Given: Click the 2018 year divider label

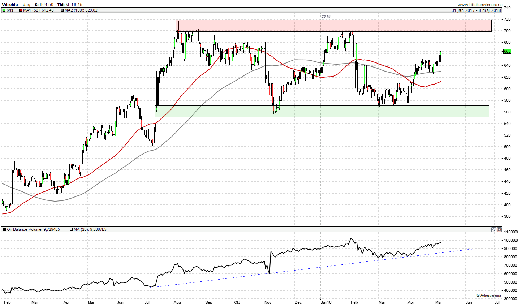Looking at the screenshot, I should (x=326, y=16).
